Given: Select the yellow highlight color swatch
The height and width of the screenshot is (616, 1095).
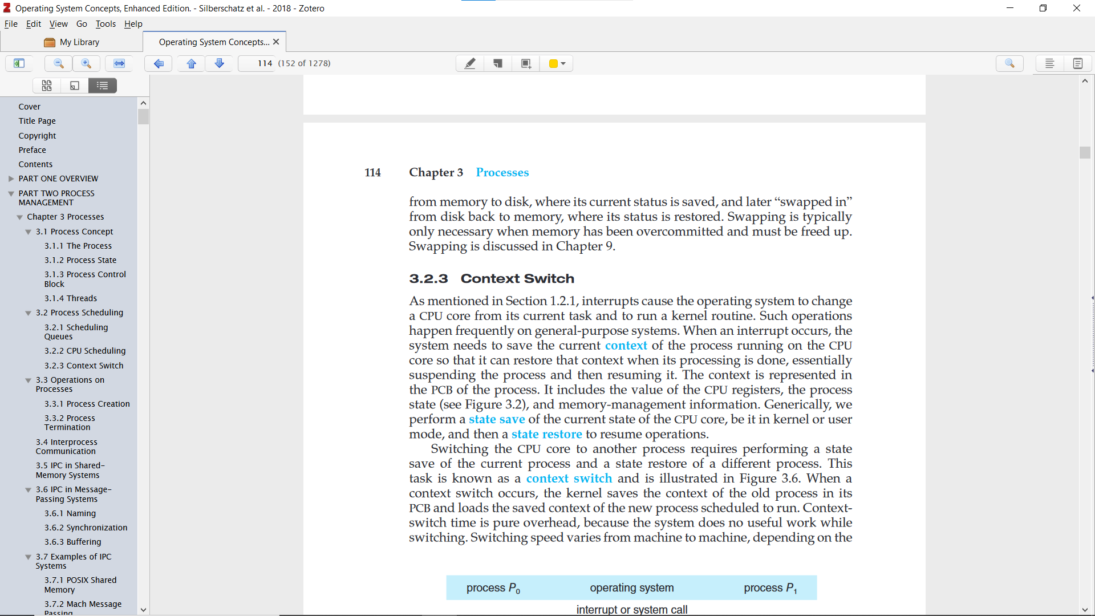Looking at the screenshot, I should 554,63.
